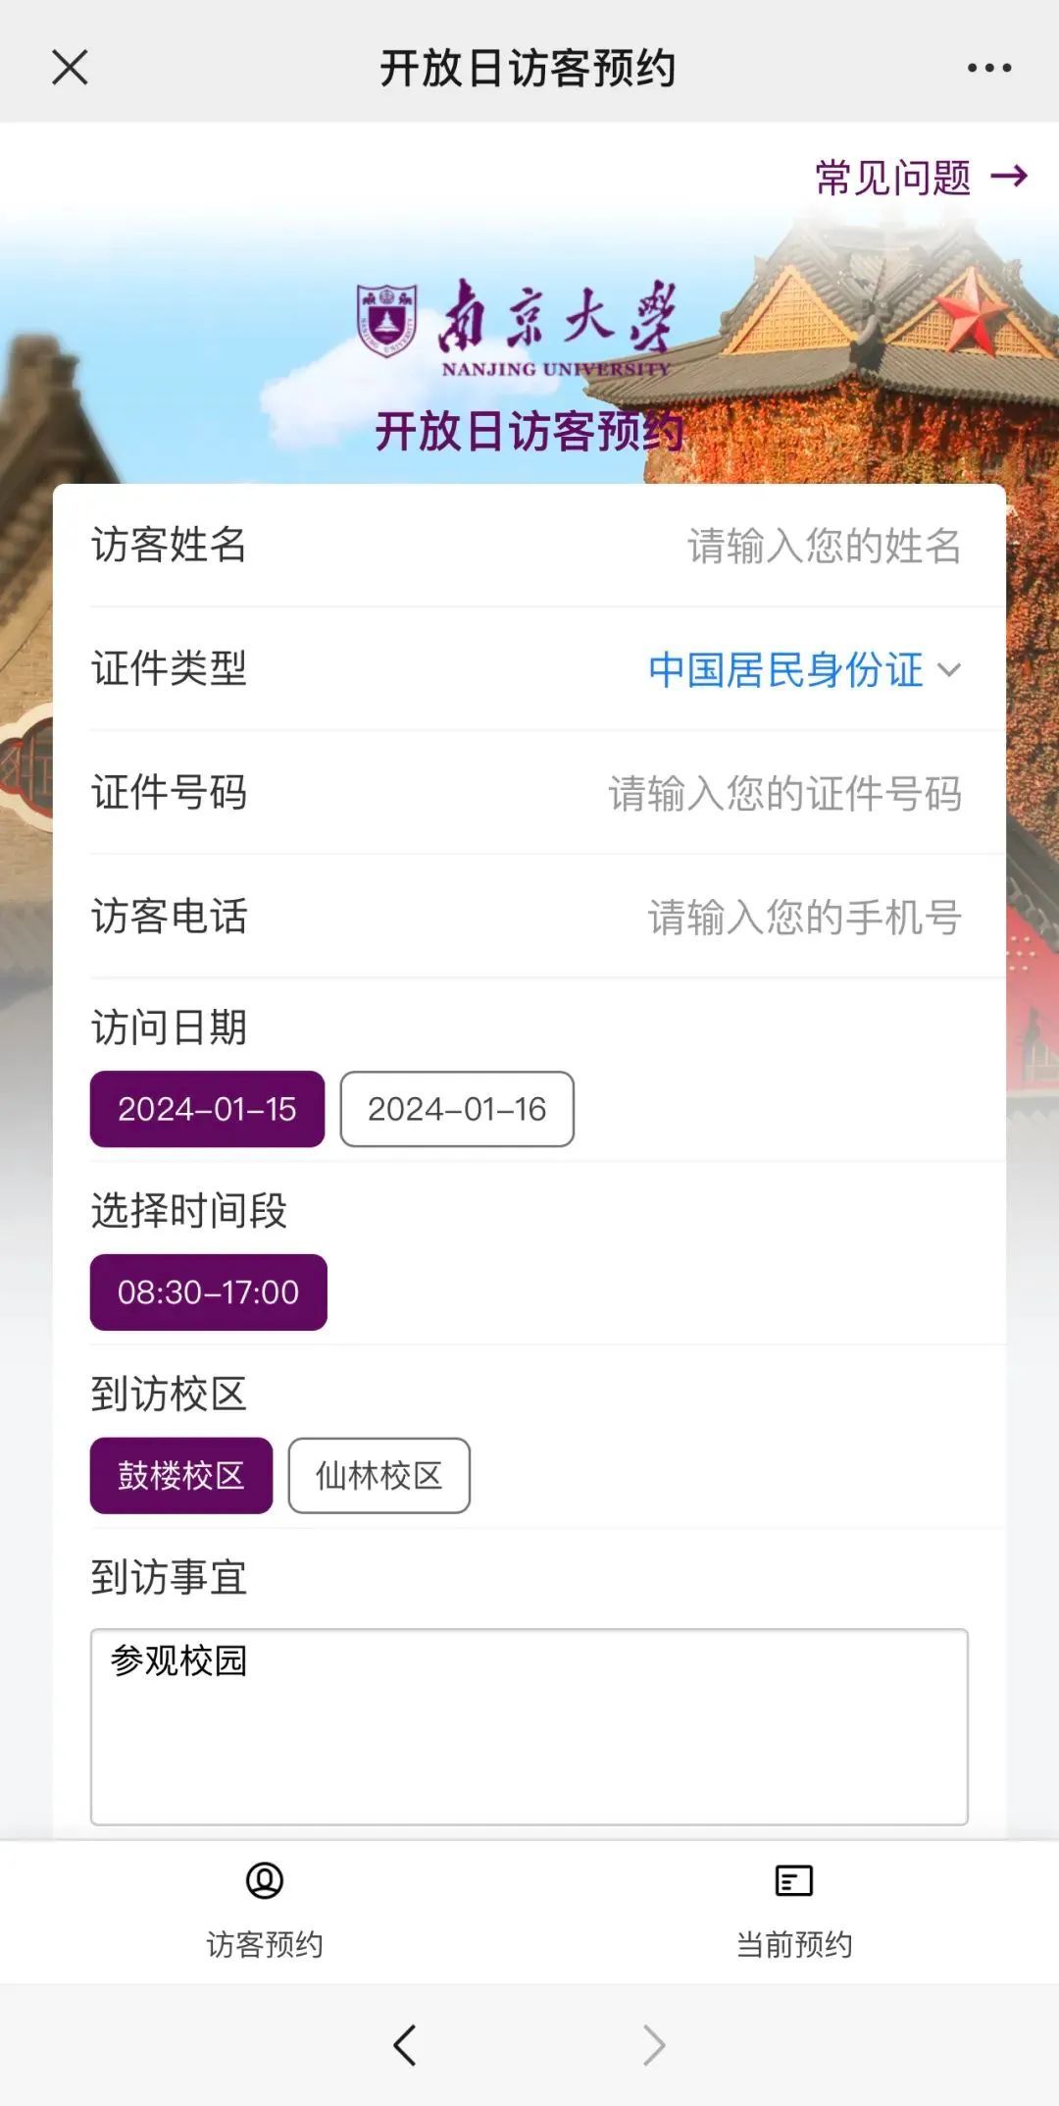Focus the 请输入您的姓名 name field
The width and height of the screenshot is (1059, 2106).
(823, 546)
